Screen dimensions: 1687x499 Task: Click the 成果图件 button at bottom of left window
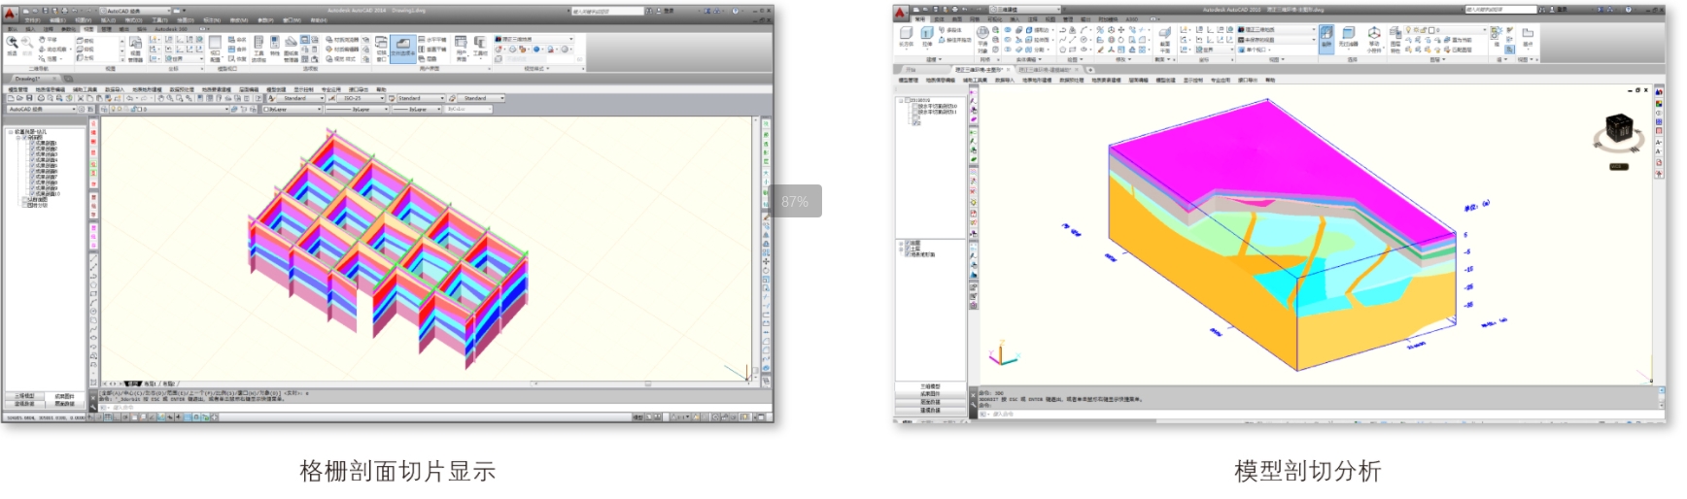click(x=64, y=396)
